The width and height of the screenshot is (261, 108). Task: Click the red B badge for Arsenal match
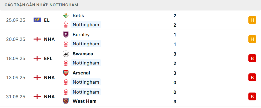[252, 78]
